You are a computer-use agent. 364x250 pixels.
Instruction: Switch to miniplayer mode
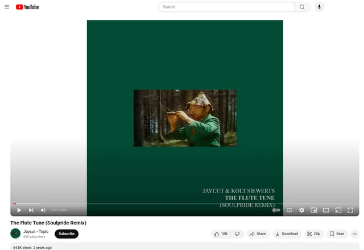313,210
